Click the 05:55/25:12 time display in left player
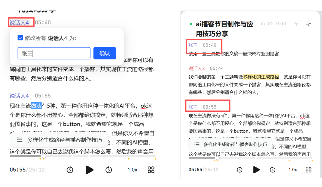 pos(27,170)
